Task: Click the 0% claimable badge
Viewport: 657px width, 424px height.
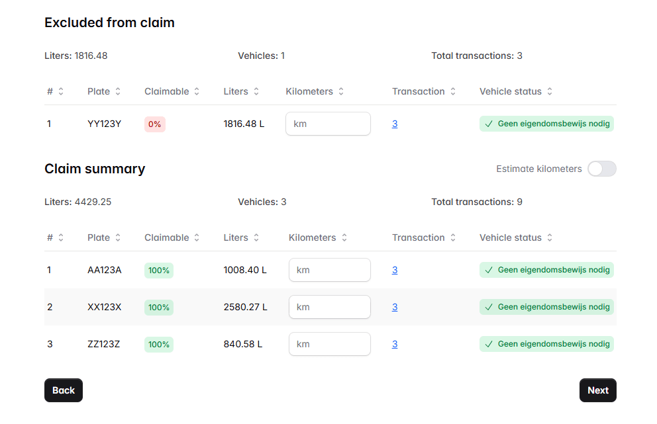Action: pyautogui.click(x=154, y=124)
